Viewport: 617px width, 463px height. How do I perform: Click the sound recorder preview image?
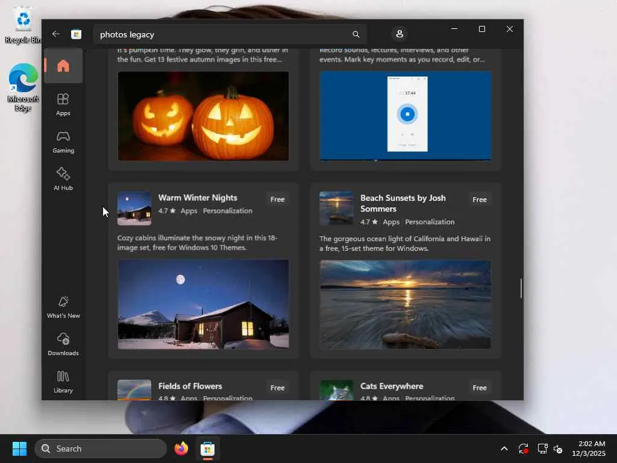click(406, 116)
